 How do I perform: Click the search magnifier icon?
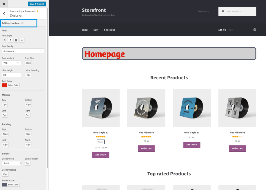tap(223, 11)
